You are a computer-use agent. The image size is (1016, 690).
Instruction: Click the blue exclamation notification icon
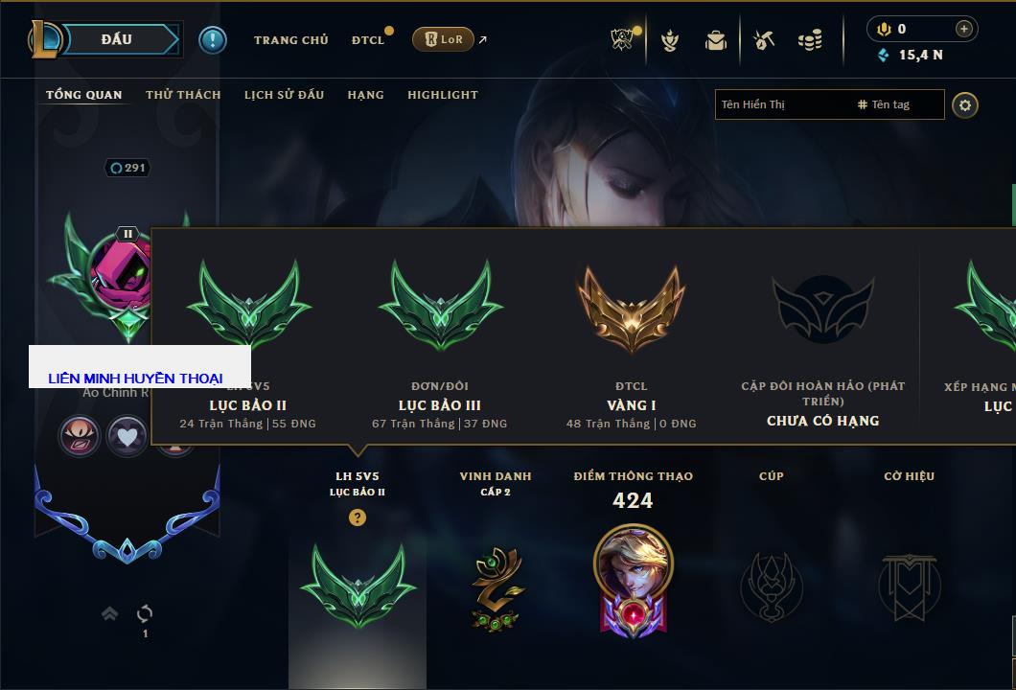213,40
